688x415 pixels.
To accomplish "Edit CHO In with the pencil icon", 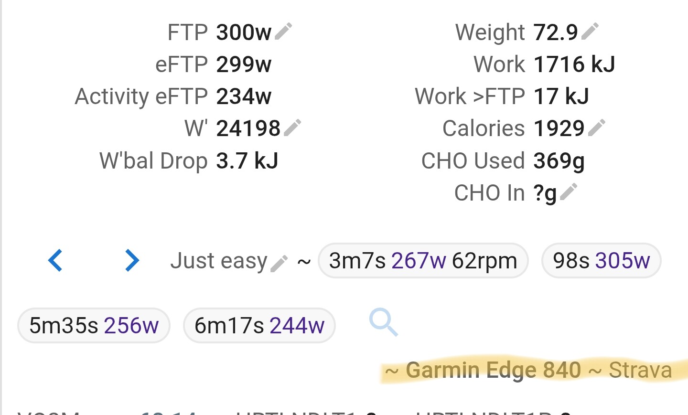I will pyautogui.click(x=569, y=192).
